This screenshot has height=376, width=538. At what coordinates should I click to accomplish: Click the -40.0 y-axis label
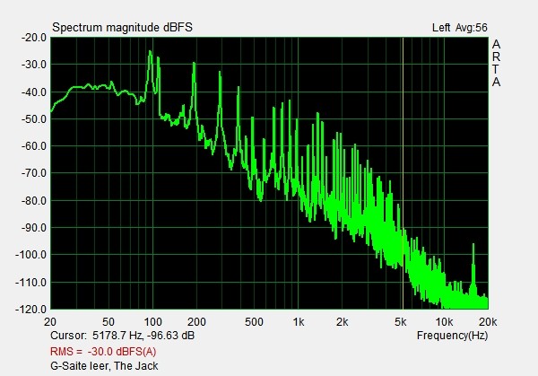coord(34,92)
